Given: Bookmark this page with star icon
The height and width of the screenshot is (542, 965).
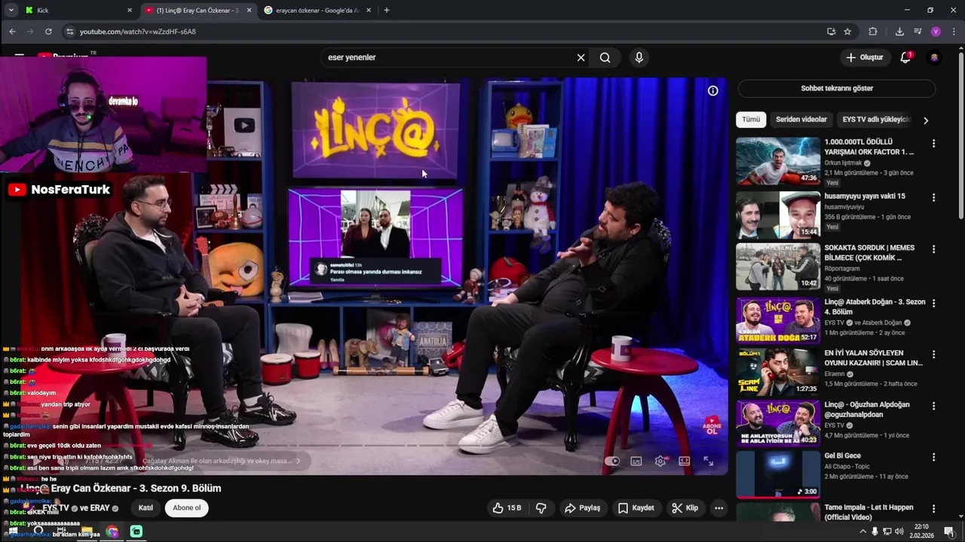Looking at the screenshot, I should 847,32.
